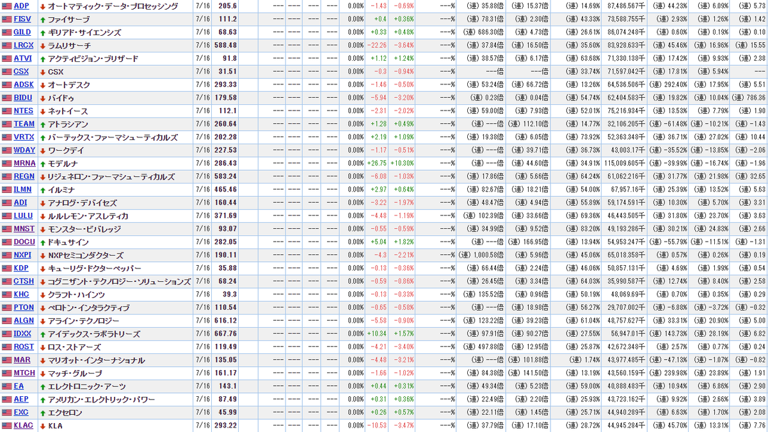Click the red down arrow beside オートデスク

pyautogui.click(x=43, y=84)
